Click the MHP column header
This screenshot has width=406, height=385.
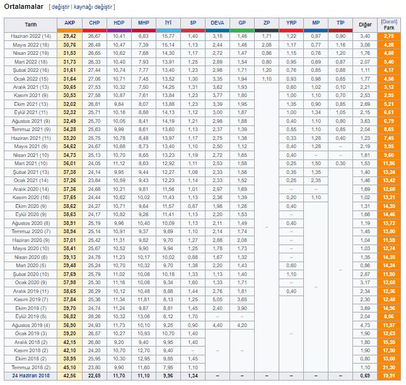coord(143,22)
